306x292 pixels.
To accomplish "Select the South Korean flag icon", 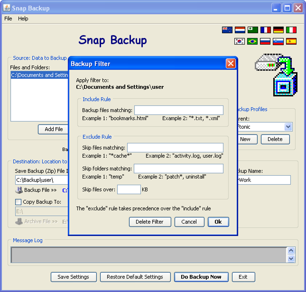I will [239, 41].
